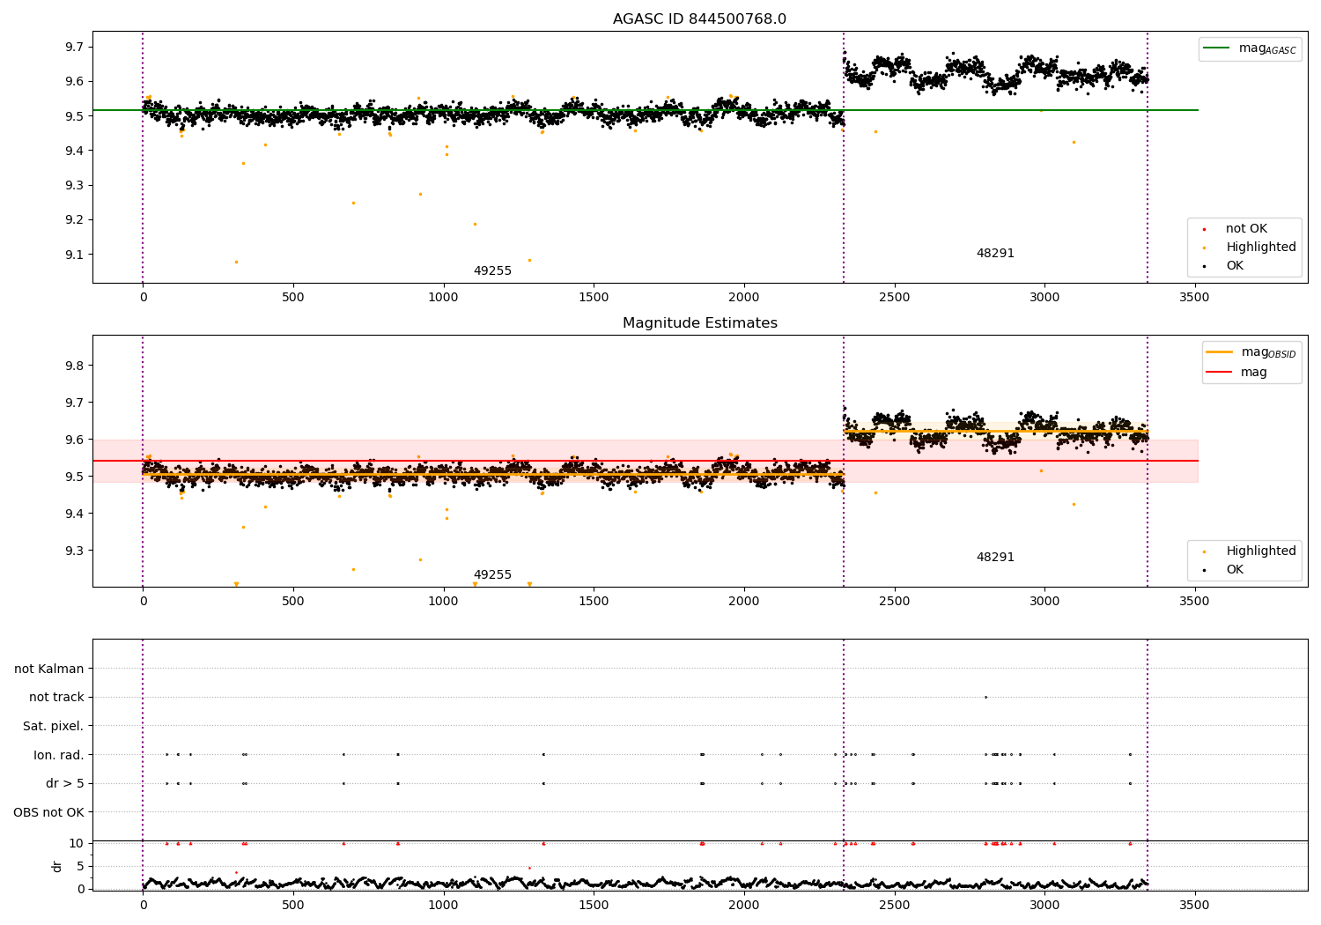Click the green mag AGASC legend line
Screen dimensions: 1321x925
pos(1216,48)
